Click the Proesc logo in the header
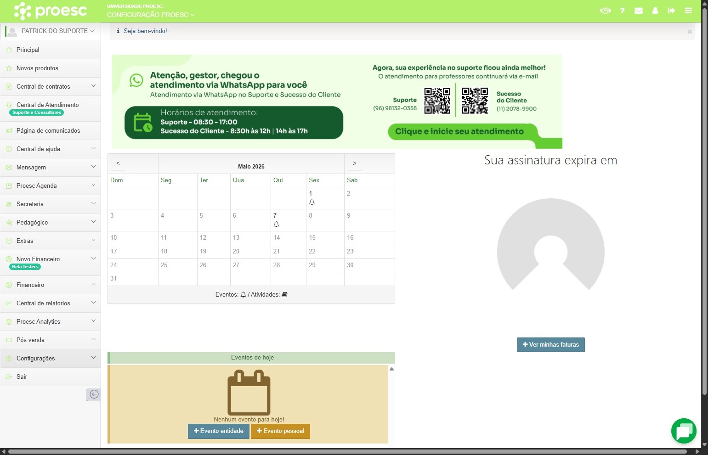Image resolution: width=708 pixels, height=455 pixels. pyautogui.click(x=51, y=11)
